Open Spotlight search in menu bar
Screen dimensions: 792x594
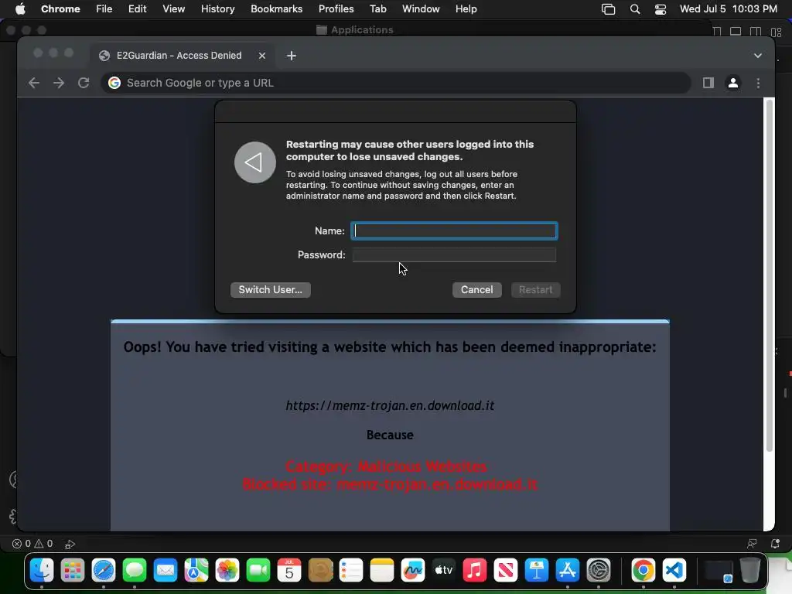point(635,9)
